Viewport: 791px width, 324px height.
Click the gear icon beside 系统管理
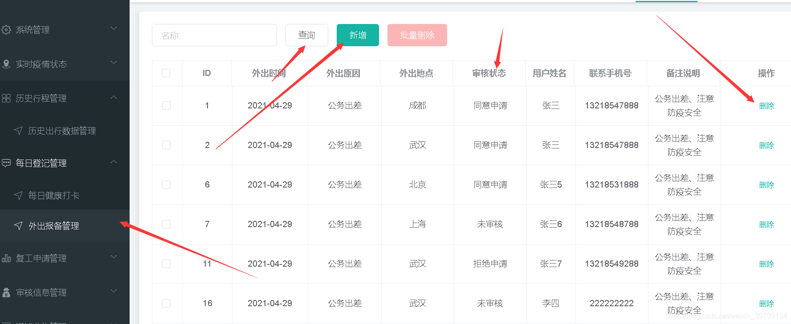6,30
